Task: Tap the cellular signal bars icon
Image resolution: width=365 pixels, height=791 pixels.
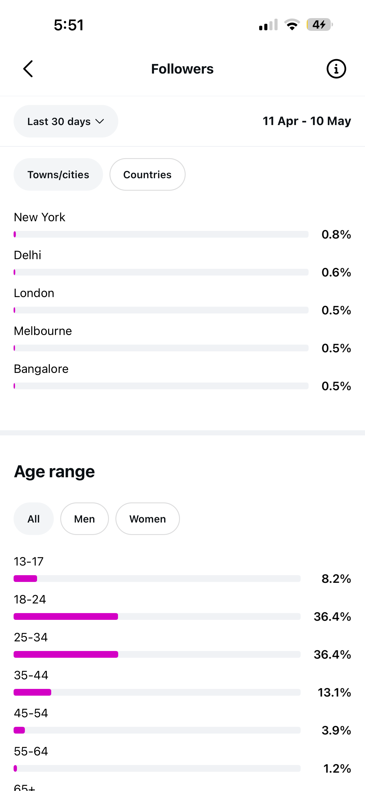Action: (x=268, y=25)
